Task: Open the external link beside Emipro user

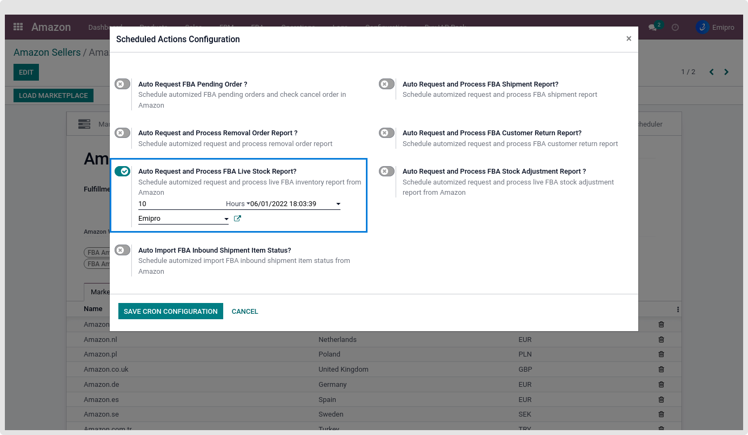Action: [237, 219]
